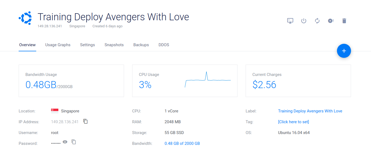Switch to the Usage Graphs tab
The width and height of the screenshot is (371, 167).
click(58, 45)
